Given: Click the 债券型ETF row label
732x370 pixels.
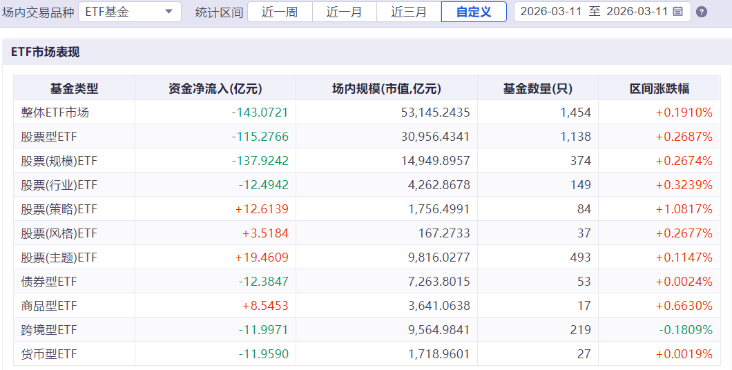Looking at the screenshot, I should point(49,282).
